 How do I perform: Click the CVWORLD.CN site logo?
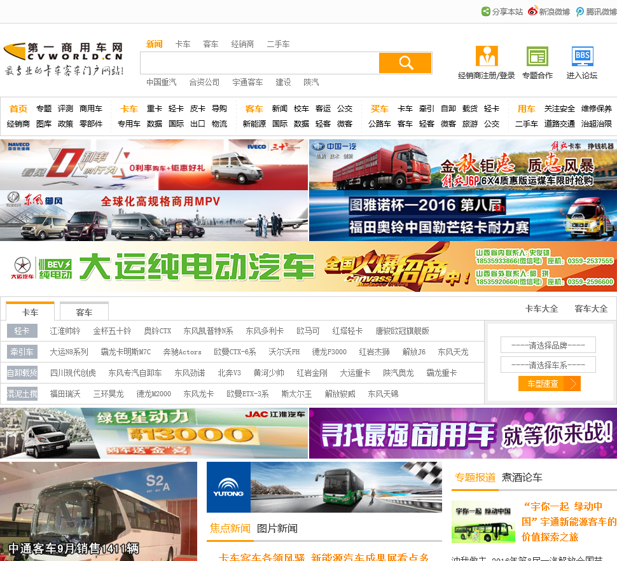pyautogui.click(x=64, y=59)
